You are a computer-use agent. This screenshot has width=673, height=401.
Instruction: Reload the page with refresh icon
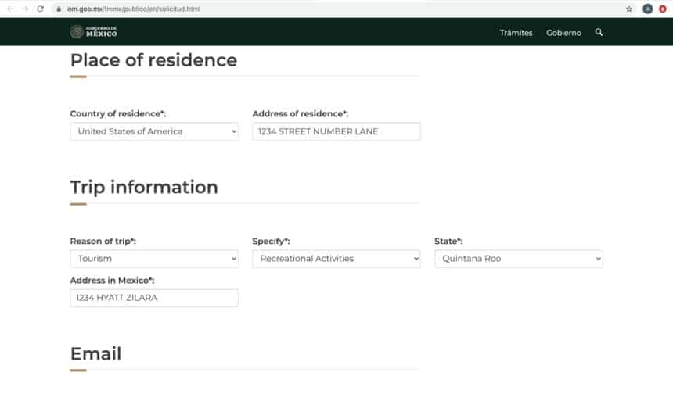(x=41, y=9)
